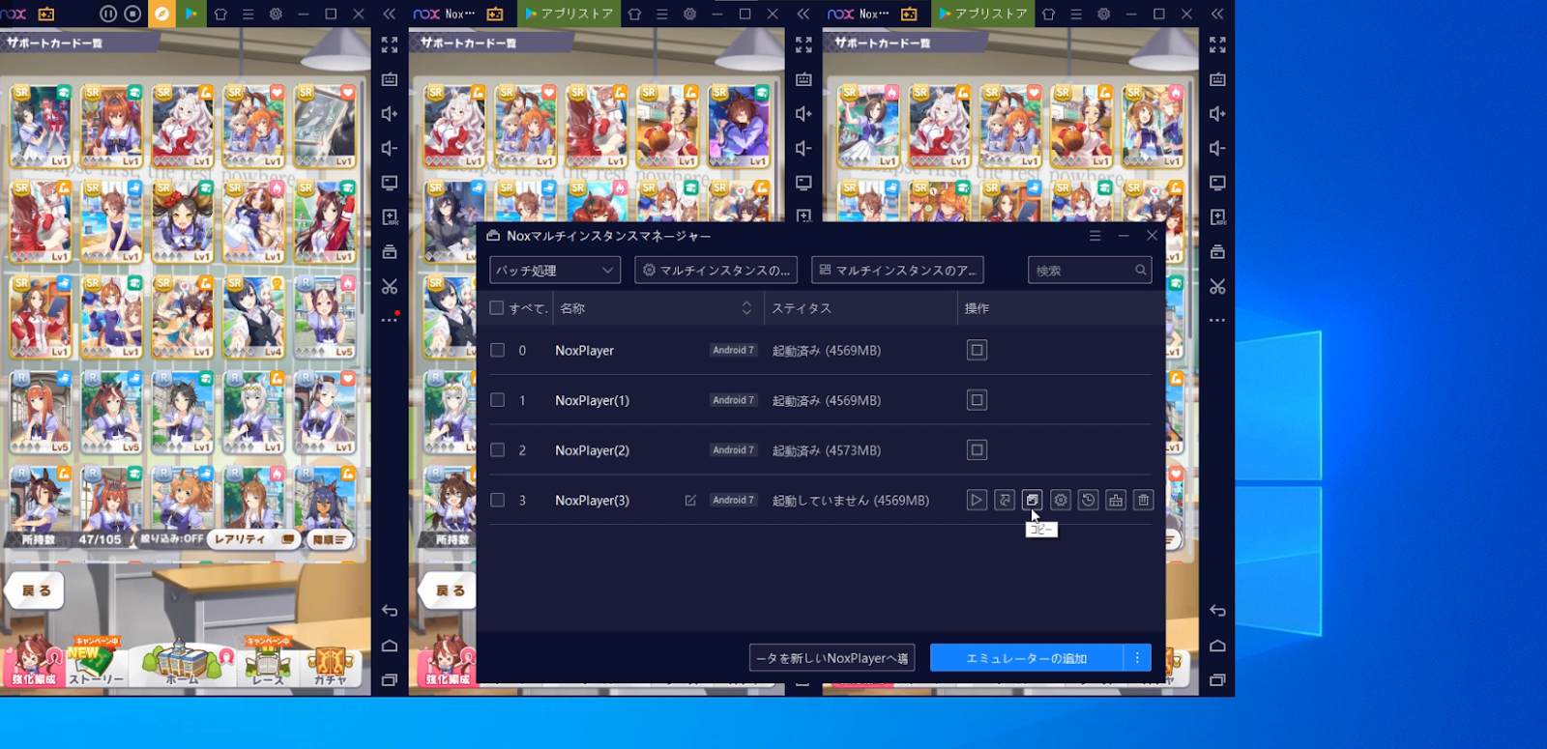This screenshot has height=749, width=1547.
Task: Open ストーリー in the leftmost game bottom menu
Action: point(96,663)
